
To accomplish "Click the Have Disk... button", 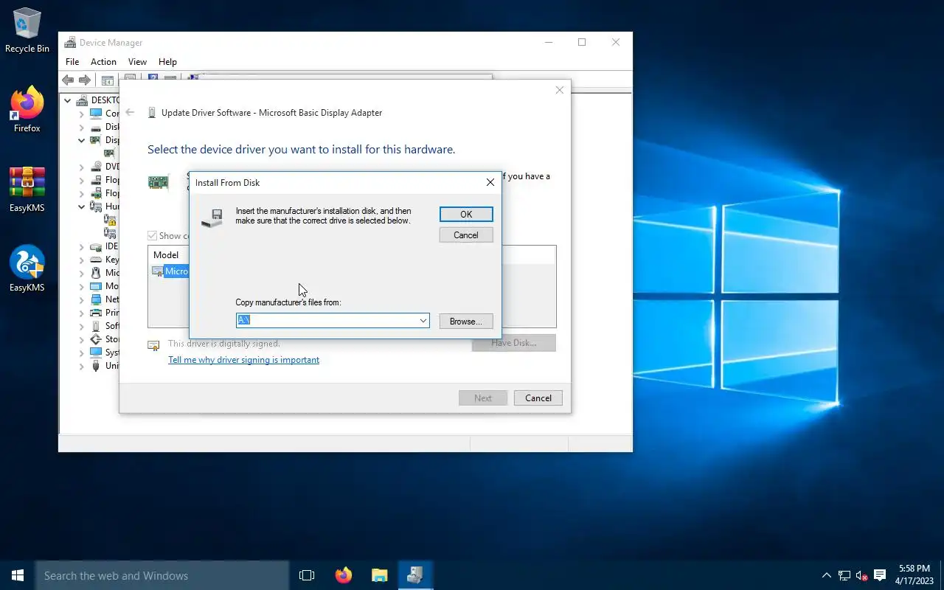I will coord(513,343).
